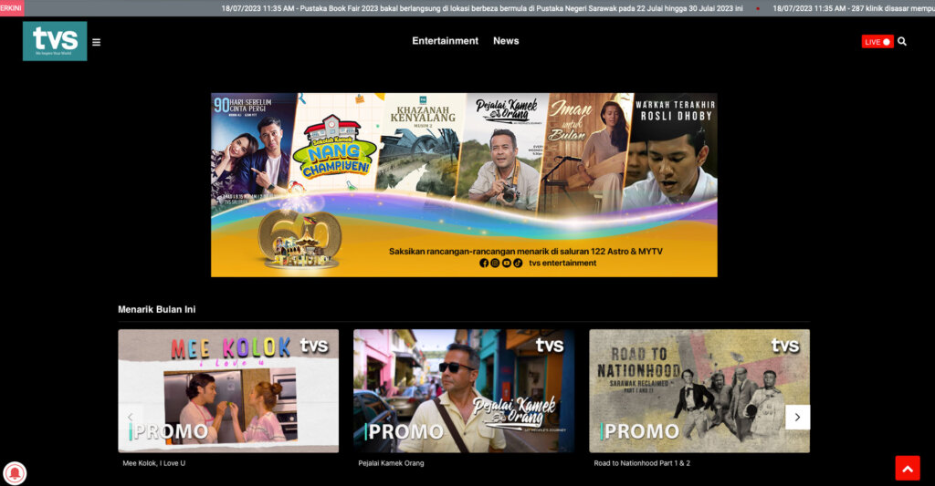Open the News menu

pos(506,40)
